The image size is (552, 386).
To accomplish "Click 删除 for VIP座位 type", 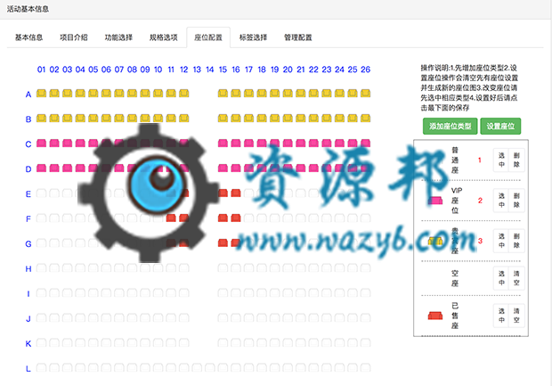I will click(516, 201).
